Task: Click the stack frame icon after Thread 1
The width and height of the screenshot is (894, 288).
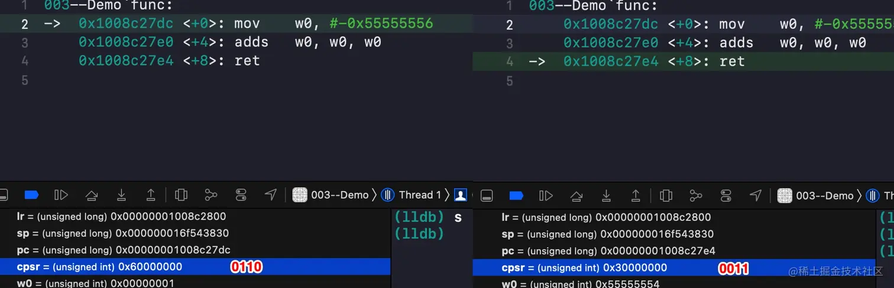Action: (461, 195)
